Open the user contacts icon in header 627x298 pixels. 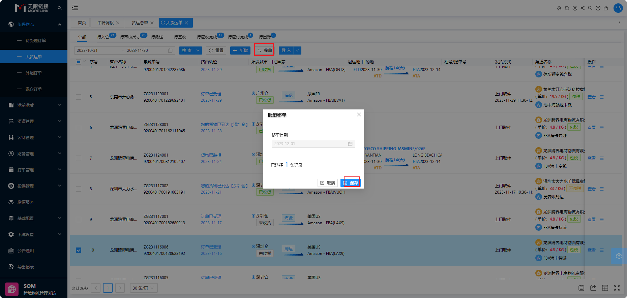point(559,8)
